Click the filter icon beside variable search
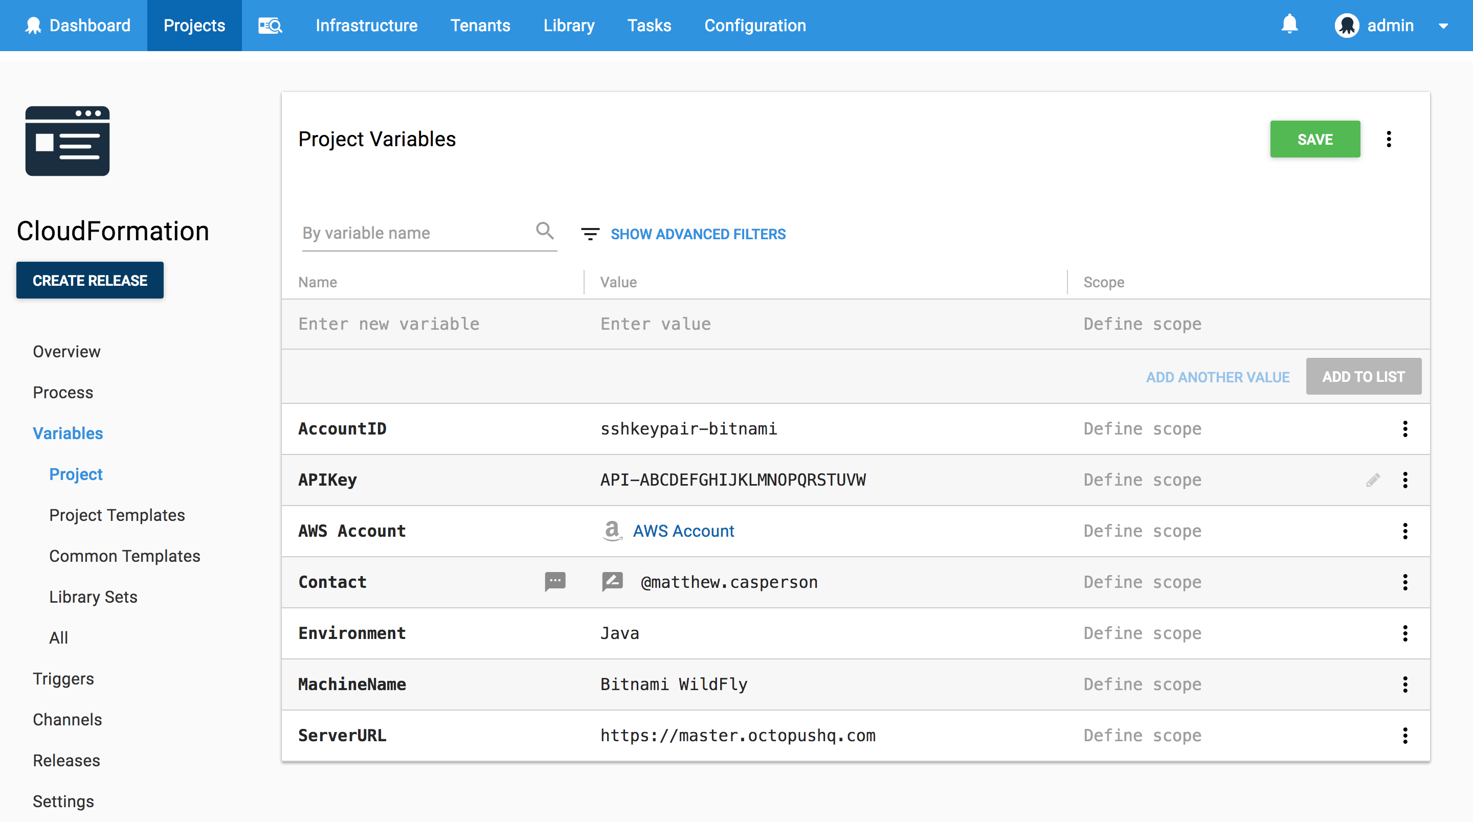The height and width of the screenshot is (822, 1473). (590, 233)
